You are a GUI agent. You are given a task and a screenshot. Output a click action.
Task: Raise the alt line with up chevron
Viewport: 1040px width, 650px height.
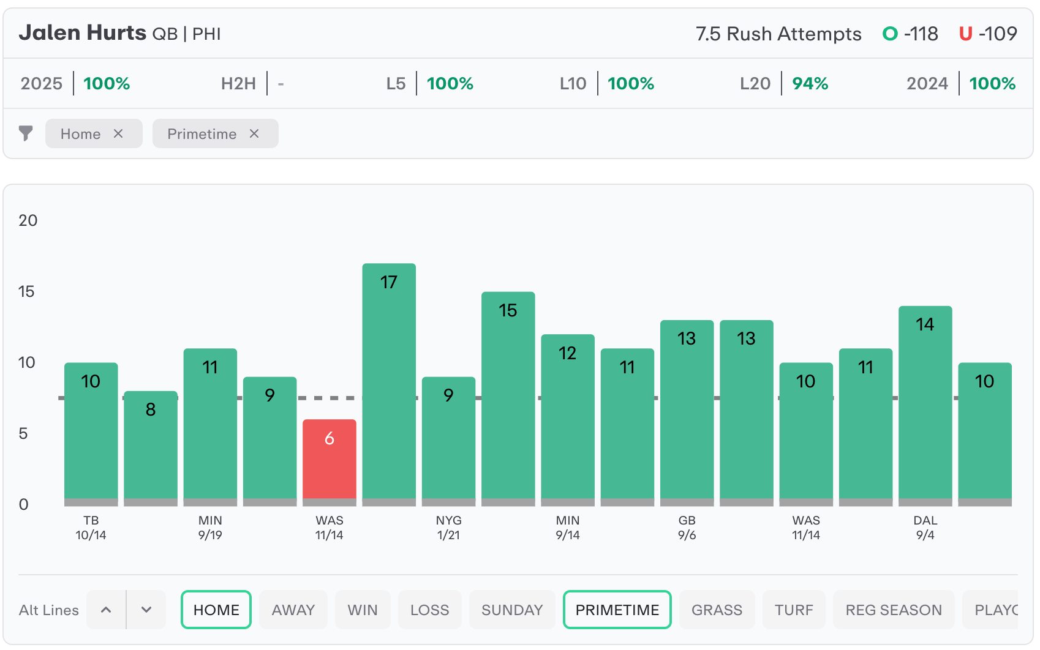[x=106, y=610]
